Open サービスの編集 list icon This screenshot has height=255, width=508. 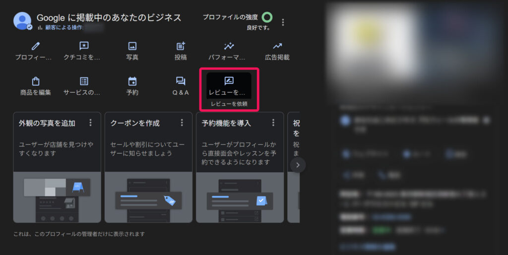coord(84,81)
